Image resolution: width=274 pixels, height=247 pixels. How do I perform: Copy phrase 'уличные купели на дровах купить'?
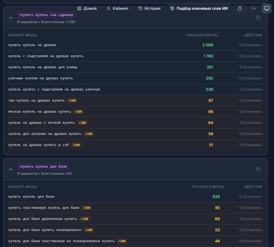[x=251, y=78]
